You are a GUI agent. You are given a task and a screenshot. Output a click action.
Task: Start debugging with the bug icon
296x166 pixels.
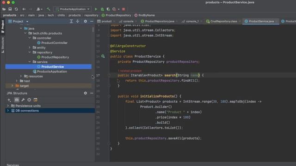[102, 9]
